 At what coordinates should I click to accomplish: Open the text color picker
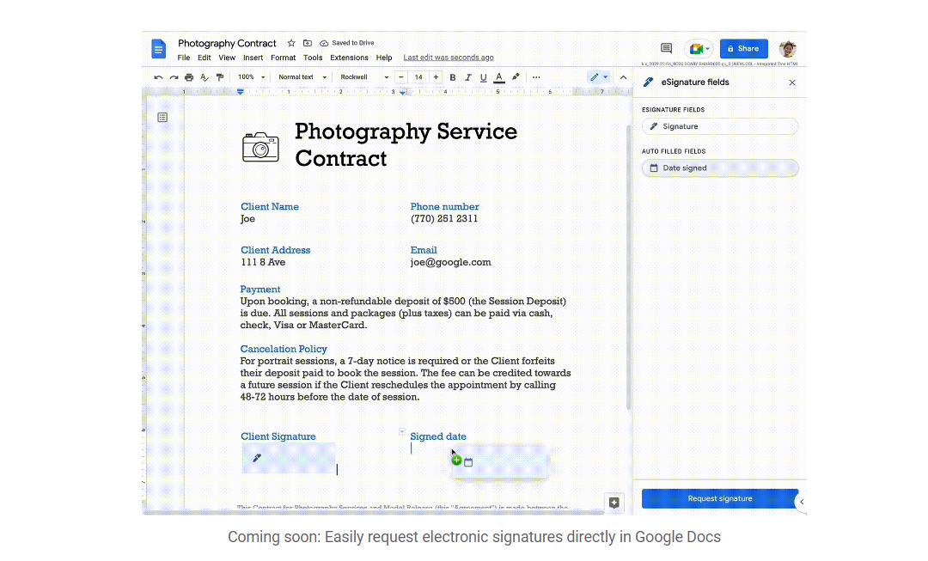[499, 77]
